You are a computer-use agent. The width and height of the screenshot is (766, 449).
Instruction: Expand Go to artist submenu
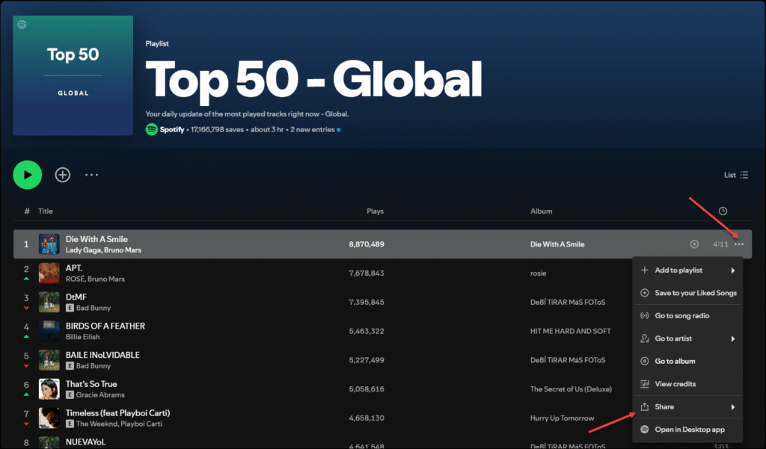[x=688, y=338]
